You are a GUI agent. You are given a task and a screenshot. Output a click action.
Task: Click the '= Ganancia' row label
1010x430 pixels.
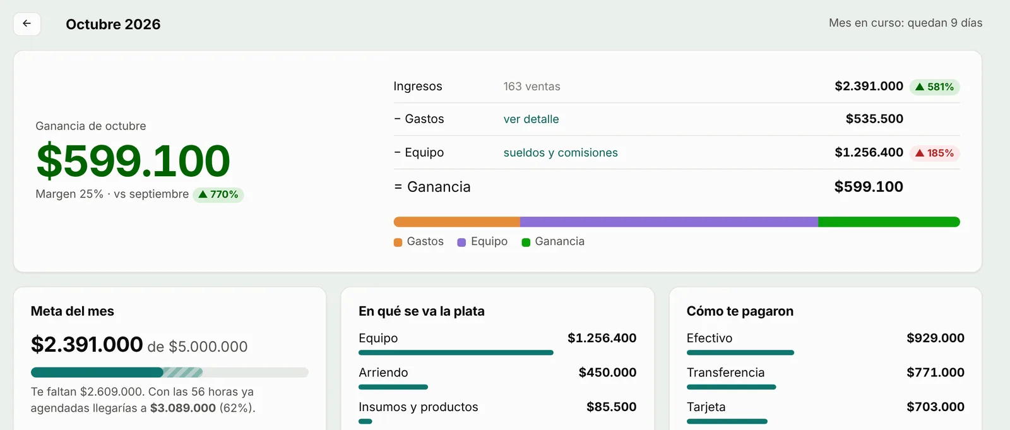tap(432, 187)
